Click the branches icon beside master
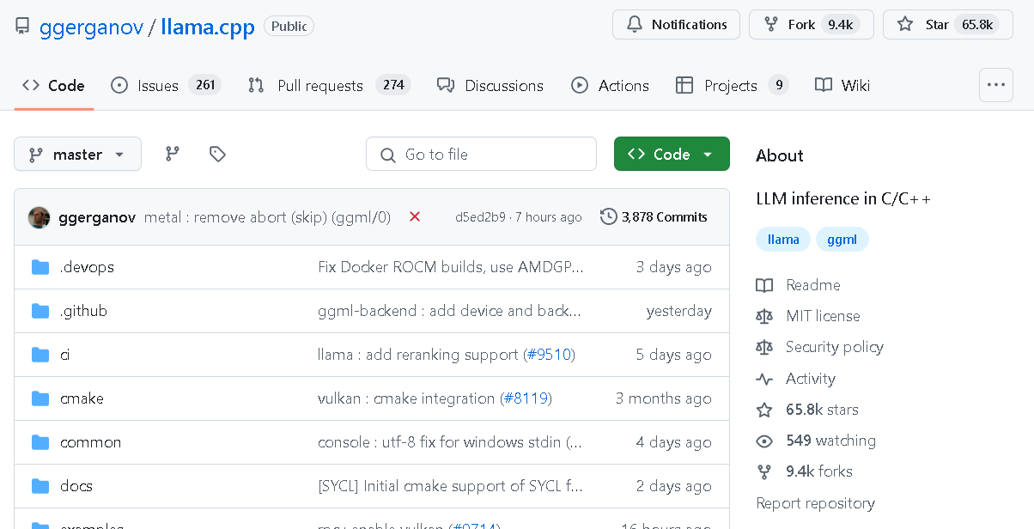The width and height of the screenshot is (1034, 529). 173,154
